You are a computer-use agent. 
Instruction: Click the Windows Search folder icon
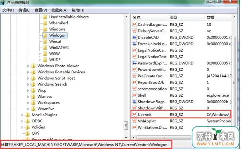33,84
